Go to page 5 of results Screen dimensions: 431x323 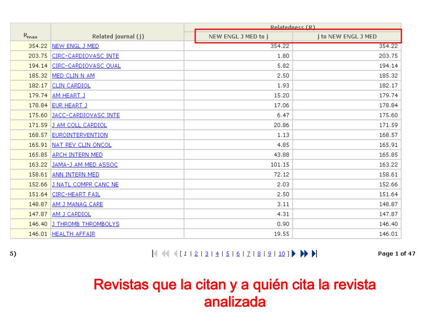pyautogui.click(x=228, y=254)
